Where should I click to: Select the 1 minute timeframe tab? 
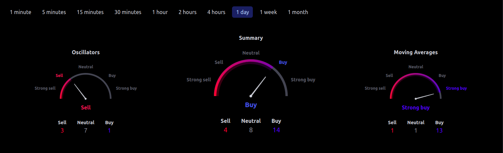tap(20, 12)
